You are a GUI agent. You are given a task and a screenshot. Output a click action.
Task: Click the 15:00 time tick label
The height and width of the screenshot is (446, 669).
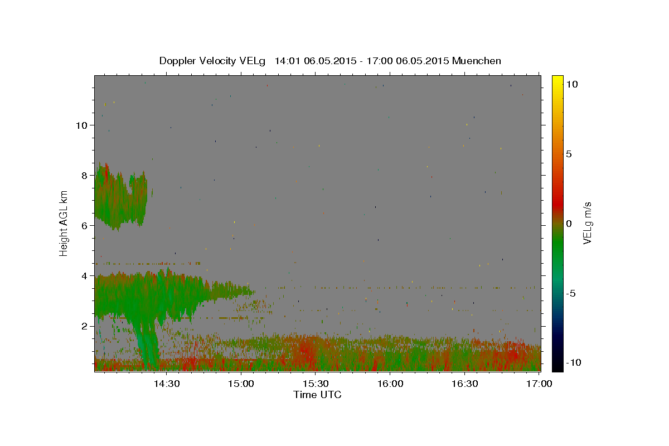[x=241, y=384]
